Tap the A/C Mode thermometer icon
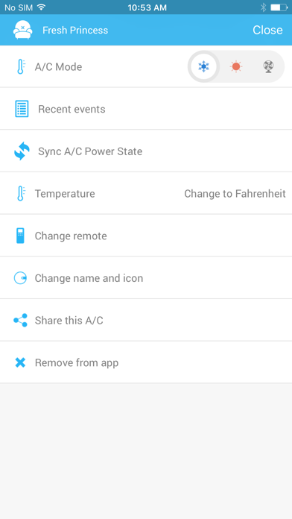Screen dimensions: 292x519 pyautogui.click(x=21, y=66)
